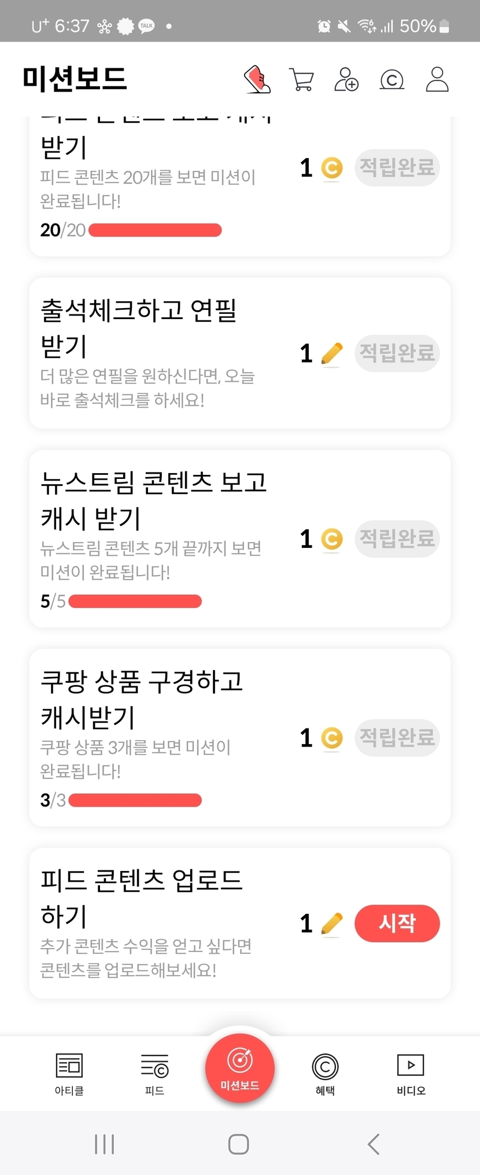The width and height of the screenshot is (480, 1175).
Task: Tap the coin icon in 쿠팡 상품 mission
Action: 331,738
